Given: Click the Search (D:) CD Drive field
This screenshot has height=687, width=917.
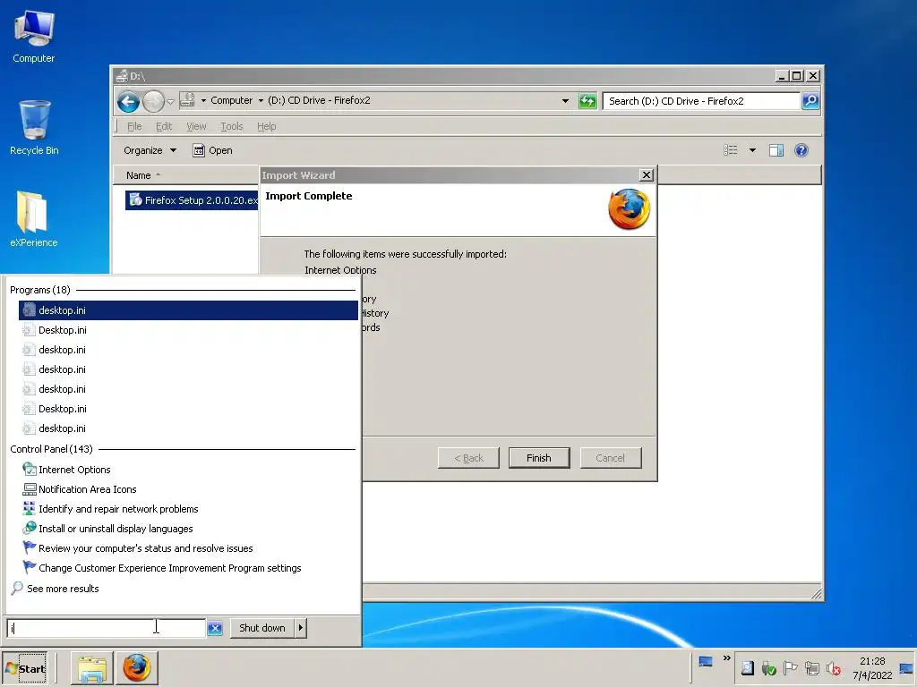Looking at the screenshot, I should pos(701,101).
